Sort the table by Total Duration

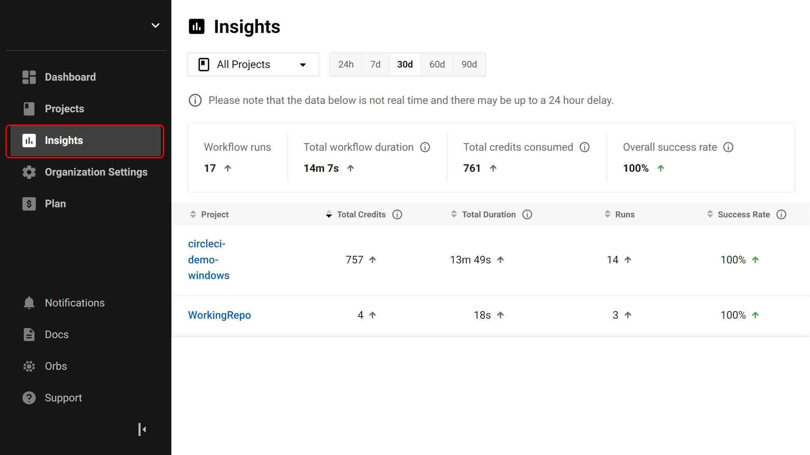pos(454,214)
